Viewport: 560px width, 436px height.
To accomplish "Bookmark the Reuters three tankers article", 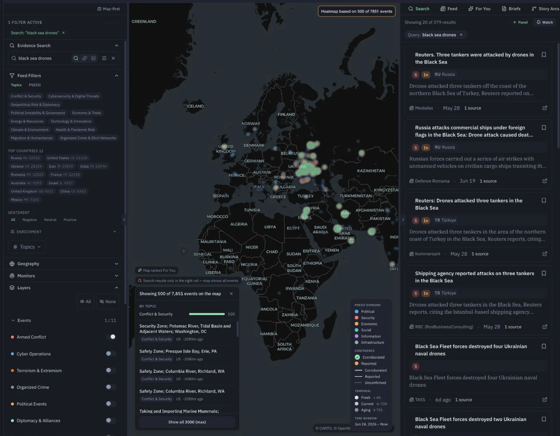I will pyautogui.click(x=544, y=55).
